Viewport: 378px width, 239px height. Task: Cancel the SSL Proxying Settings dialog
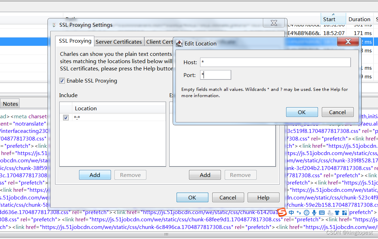tap(228, 197)
